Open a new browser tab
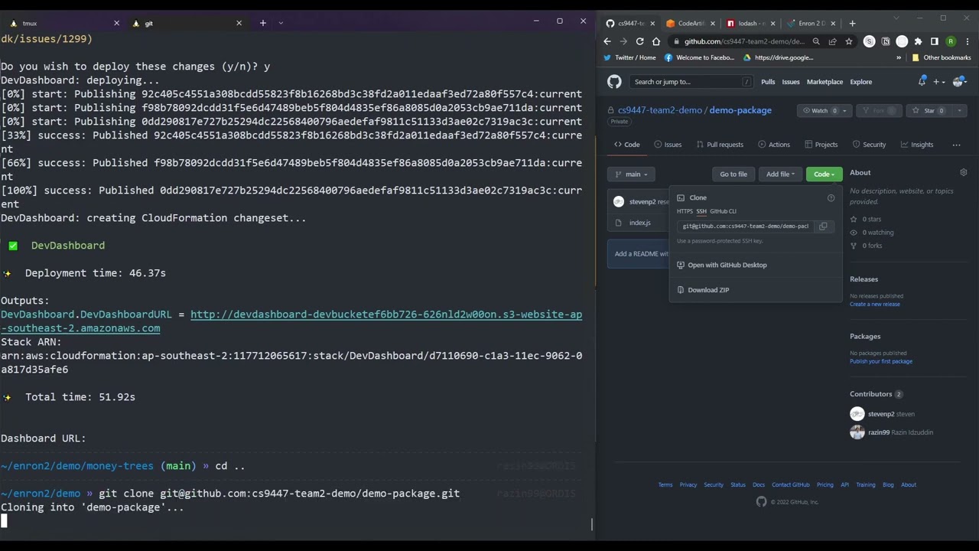Viewport: 979px width, 551px height. tap(852, 23)
